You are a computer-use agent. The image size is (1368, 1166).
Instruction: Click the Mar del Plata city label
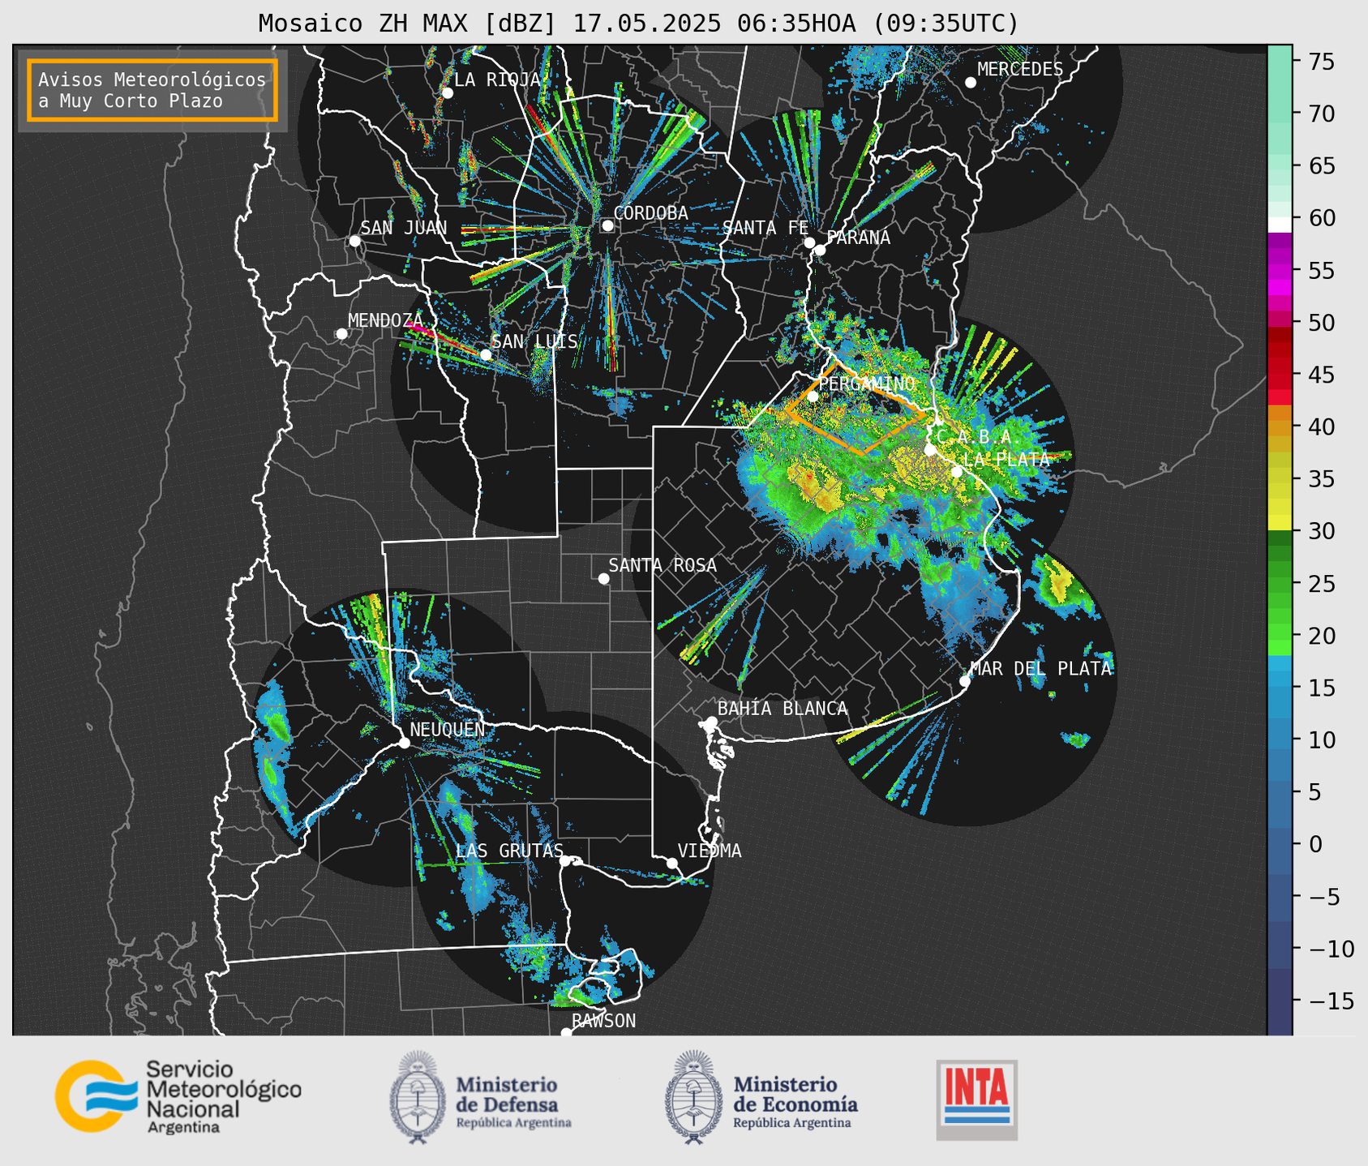[1040, 669]
